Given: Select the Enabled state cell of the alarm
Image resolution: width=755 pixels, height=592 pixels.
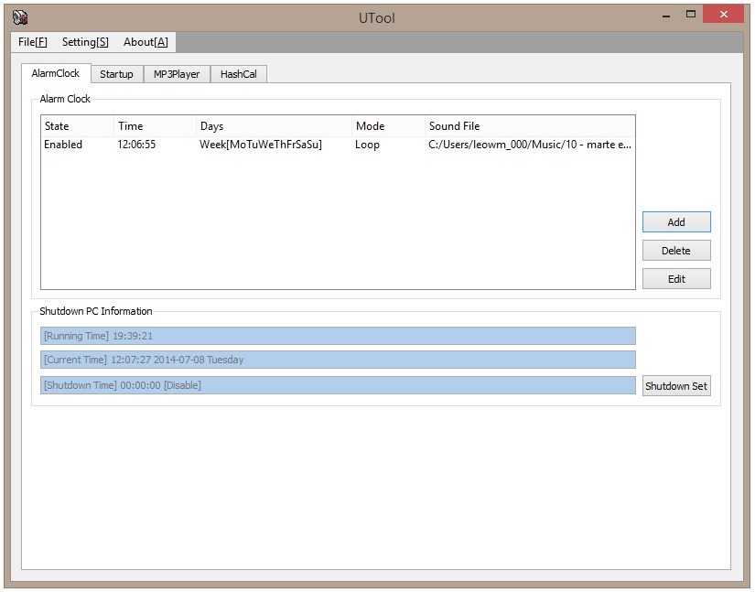Looking at the screenshot, I should tap(63, 145).
